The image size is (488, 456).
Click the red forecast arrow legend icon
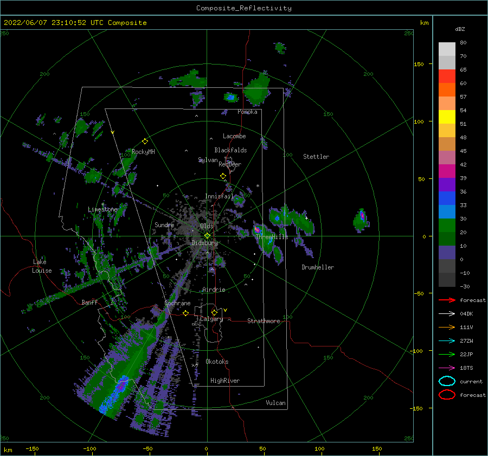coord(447,300)
